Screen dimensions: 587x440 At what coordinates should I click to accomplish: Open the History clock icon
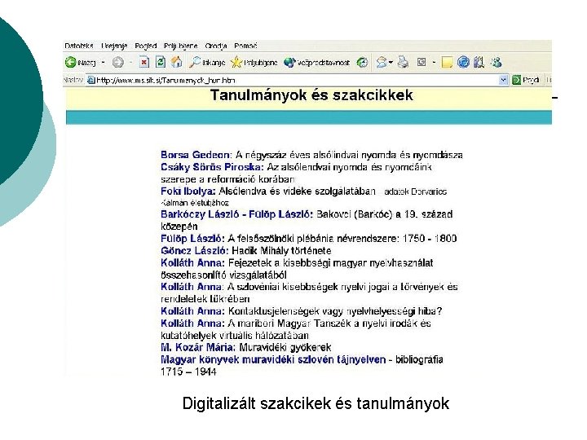click(x=362, y=62)
